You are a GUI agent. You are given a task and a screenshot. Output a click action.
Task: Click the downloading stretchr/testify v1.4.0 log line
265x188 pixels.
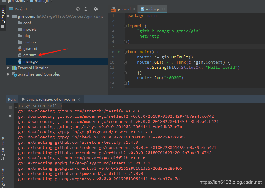(80, 111)
